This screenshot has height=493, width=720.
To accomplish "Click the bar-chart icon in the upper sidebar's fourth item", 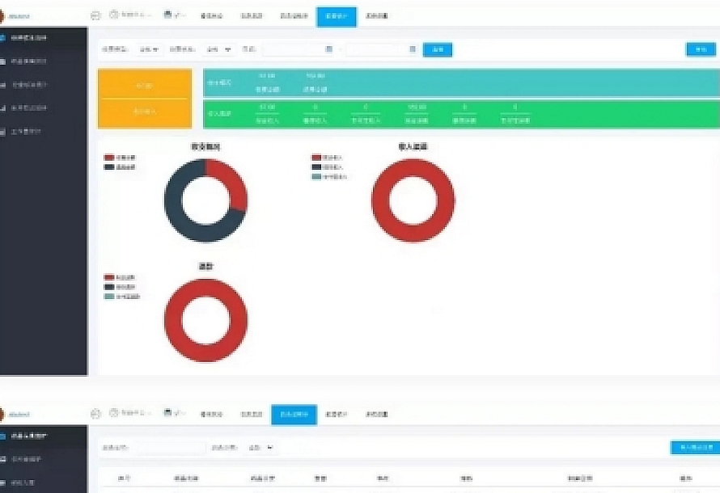I will click(4, 107).
